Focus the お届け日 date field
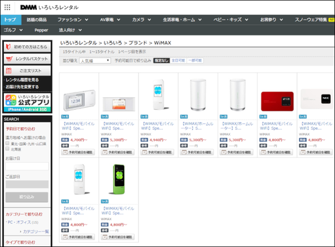 27,167
